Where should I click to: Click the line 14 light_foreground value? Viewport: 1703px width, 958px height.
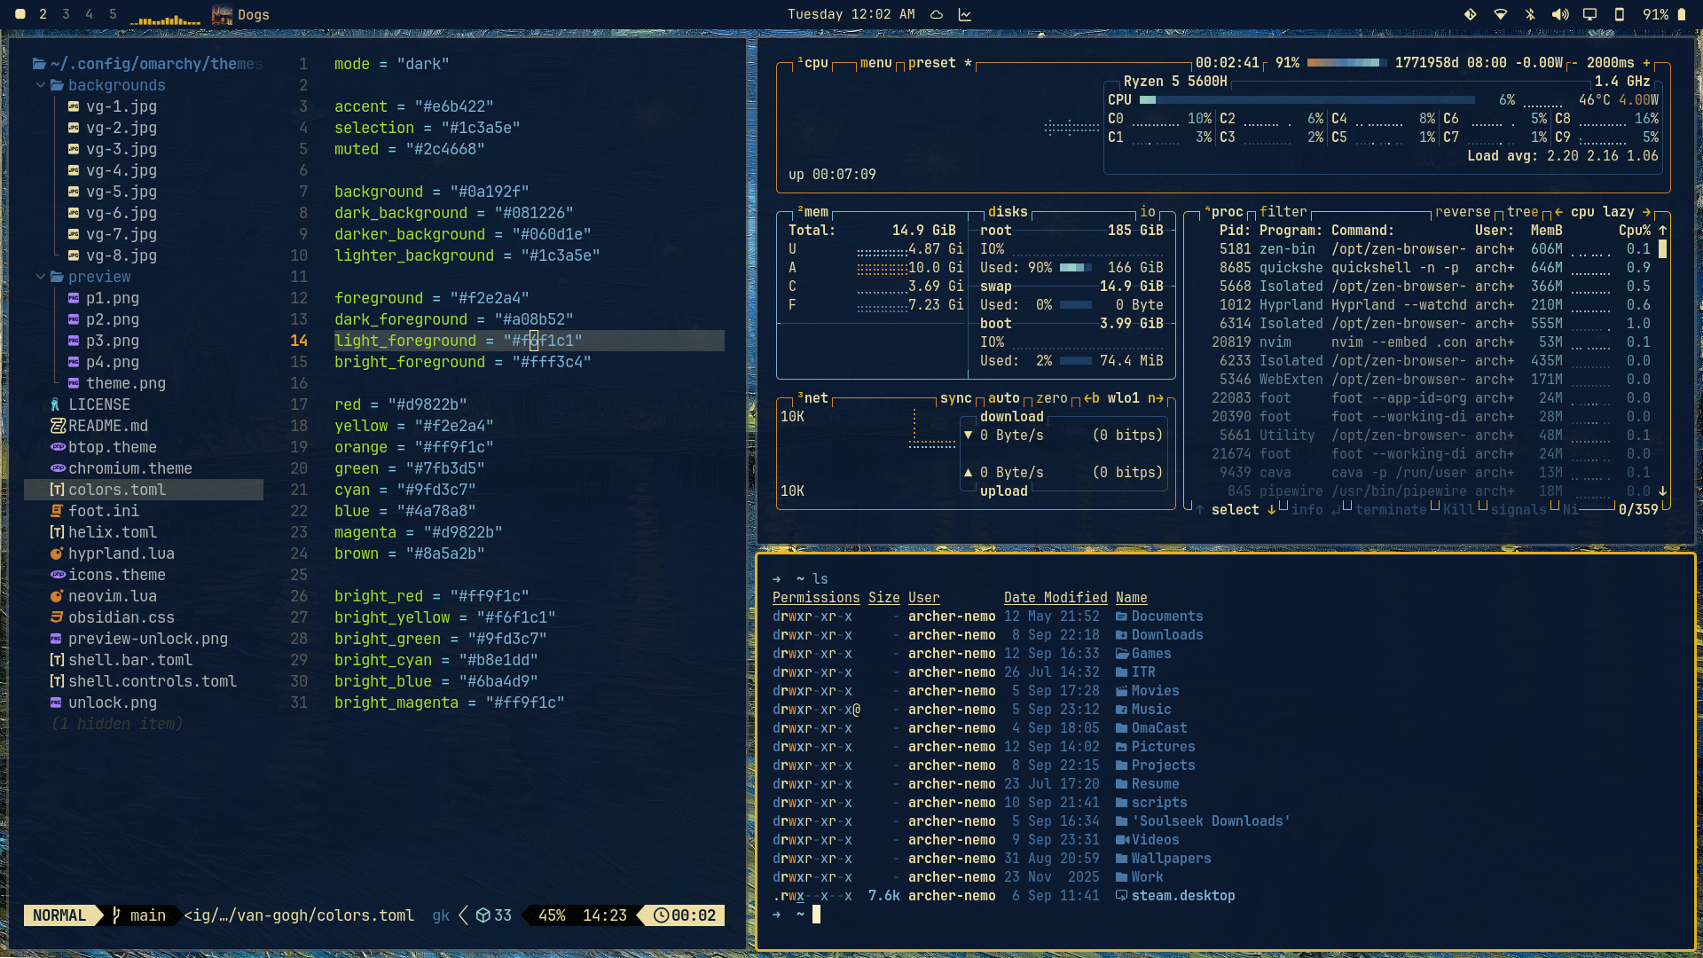(543, 341)
